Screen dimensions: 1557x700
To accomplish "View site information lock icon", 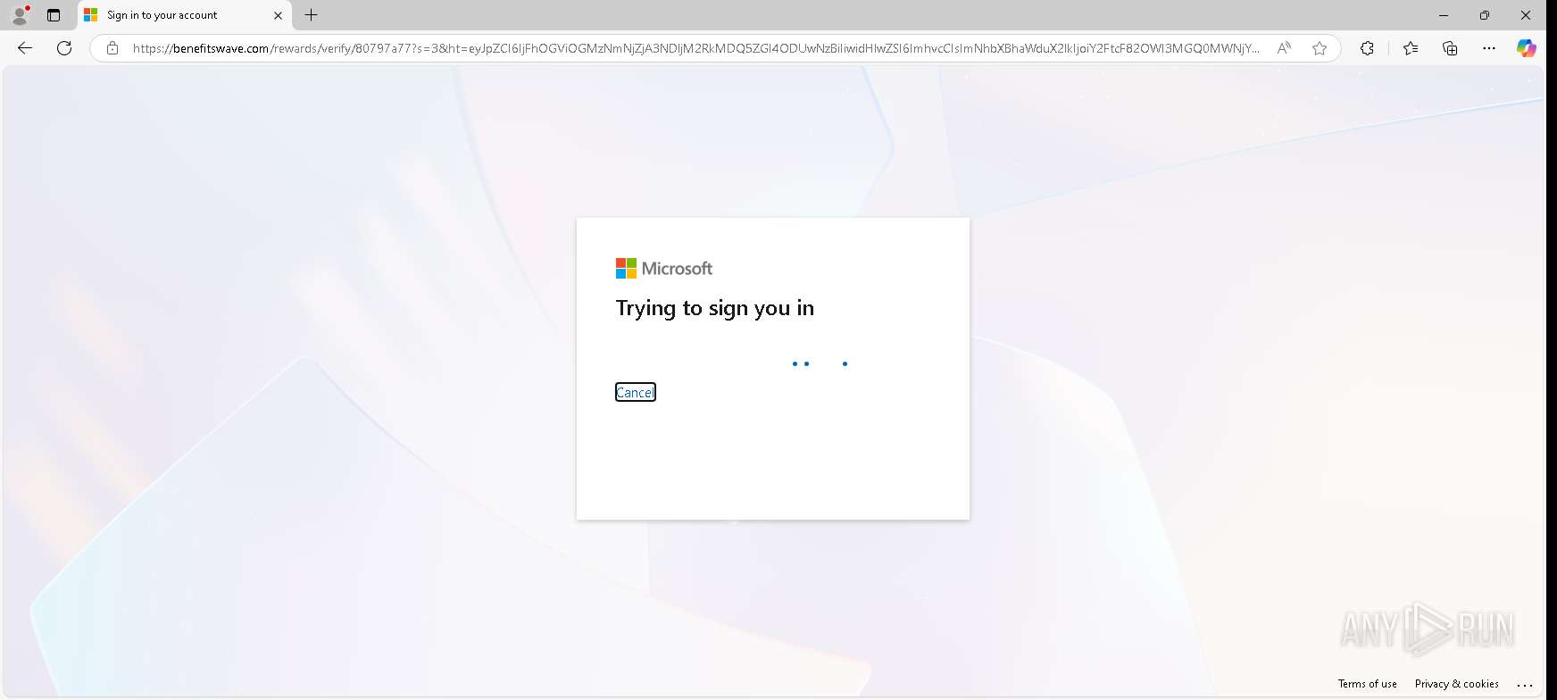I will coord(112,48).
